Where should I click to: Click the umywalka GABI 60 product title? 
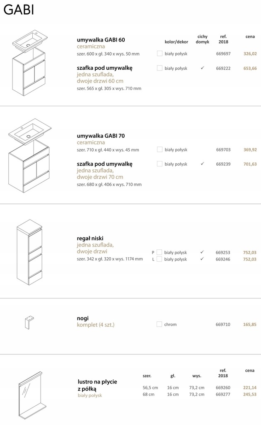pos(101,40)
